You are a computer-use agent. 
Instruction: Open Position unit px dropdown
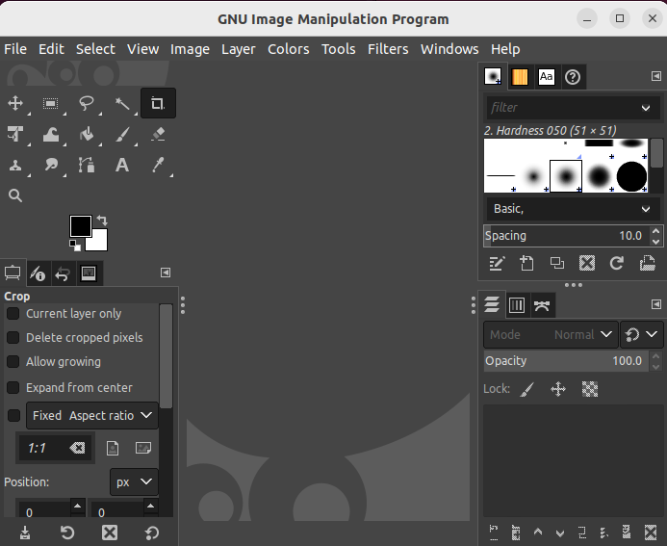(134, 482)
